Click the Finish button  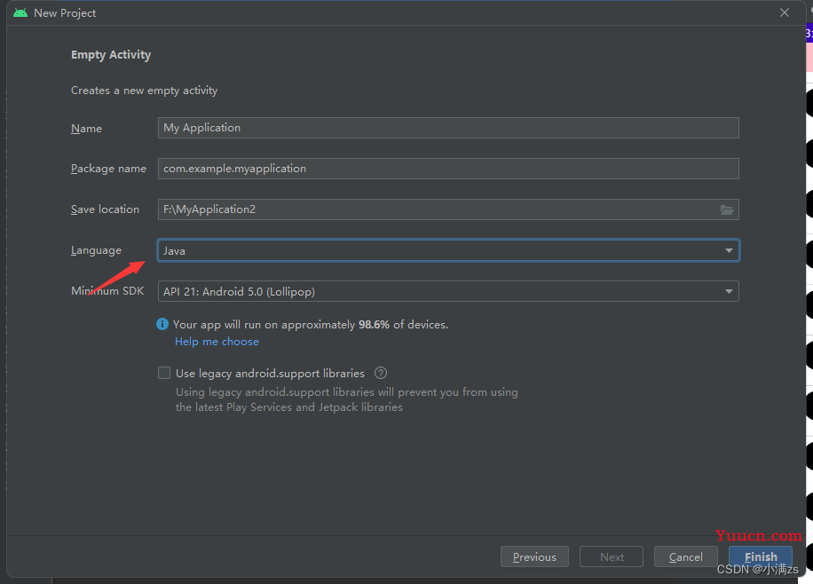760,556
